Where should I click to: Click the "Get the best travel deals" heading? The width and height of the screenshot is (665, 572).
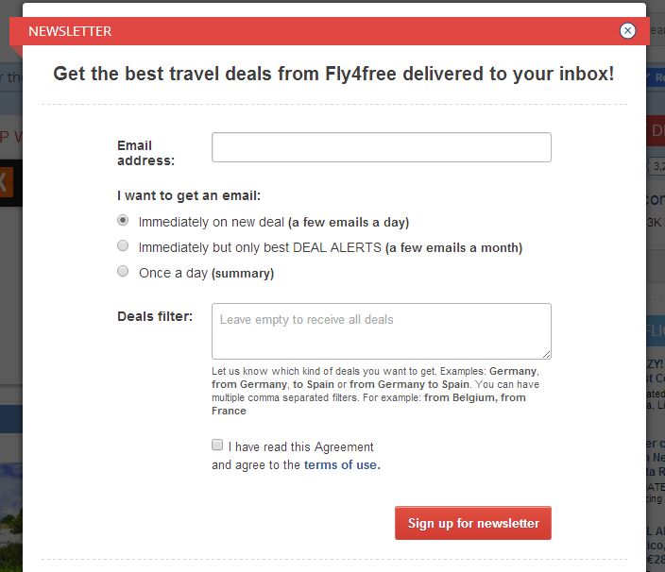tap(333, 74)
